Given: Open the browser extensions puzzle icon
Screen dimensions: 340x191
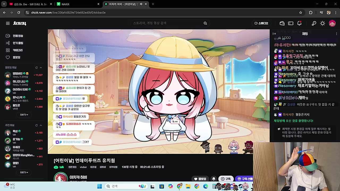Looking at the screenshot, I should coord(311,12).
